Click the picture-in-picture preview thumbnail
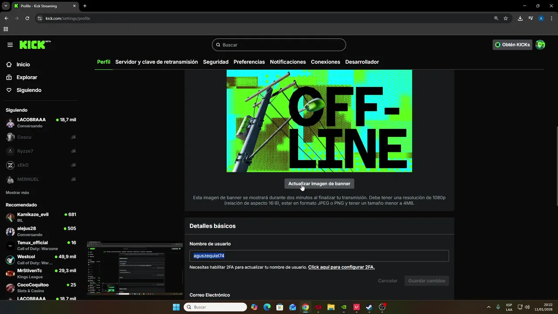 click(x=135, y=268)
